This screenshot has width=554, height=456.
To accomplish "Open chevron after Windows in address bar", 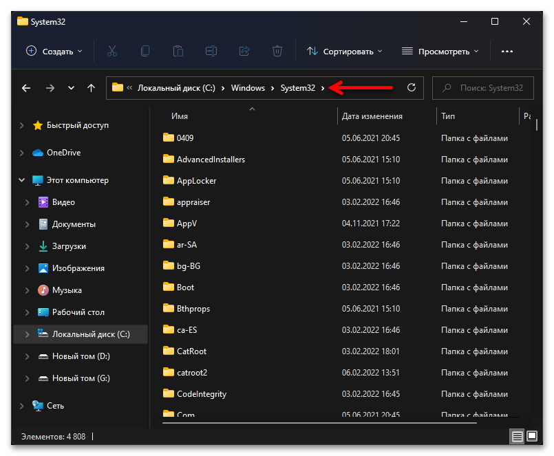I will pos(273,88).
